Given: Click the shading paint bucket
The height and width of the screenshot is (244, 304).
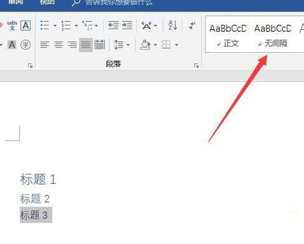Looking at the screenshot, I should click(146, 44).
